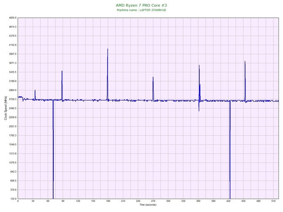This screenshot has height=212, width=283.
Task: Click the 300 tick on time axis
Action: click(168, 201)
